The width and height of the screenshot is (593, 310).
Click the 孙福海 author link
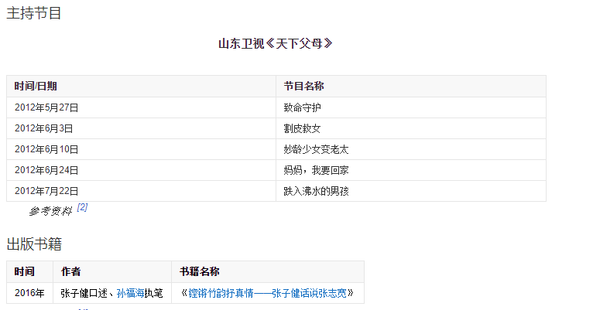click(131, 293)
